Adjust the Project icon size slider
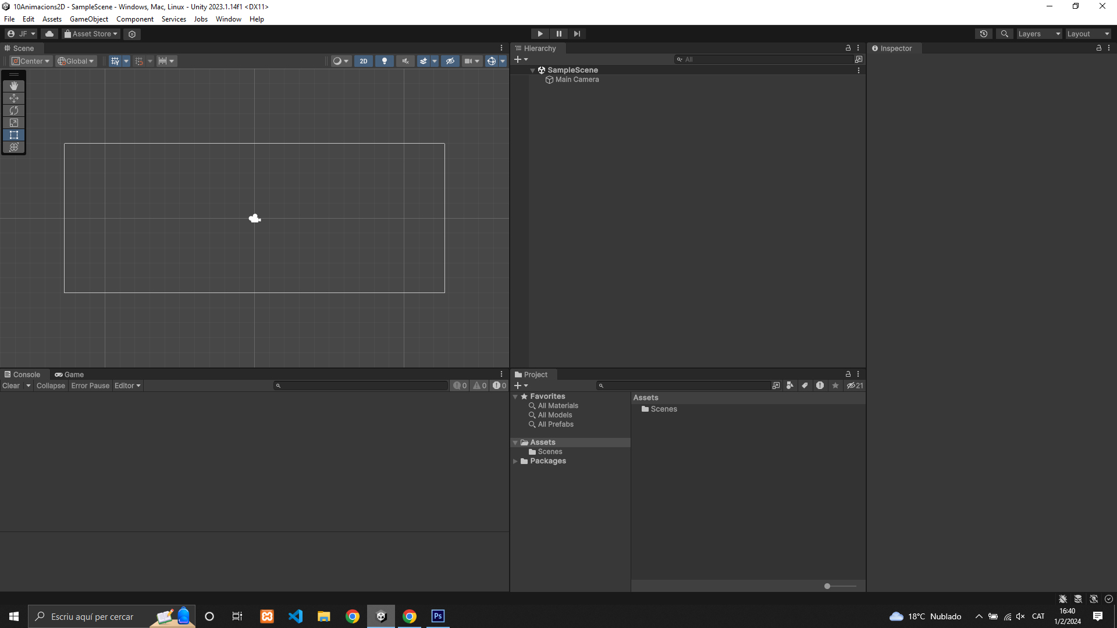Viewport: 1117px width, 628px height. click(x=827, y=586)
